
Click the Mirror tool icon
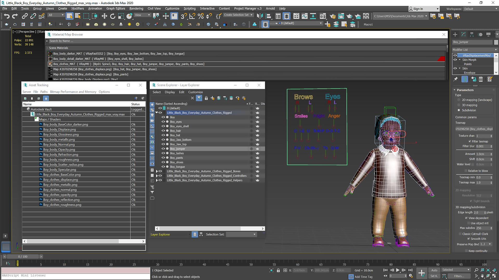point(259,16)
